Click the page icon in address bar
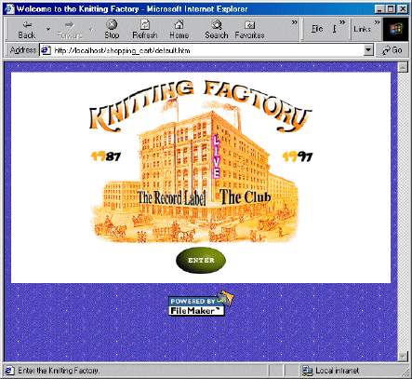412x379 pixels. pyautogui.click(x=46, y=50)
